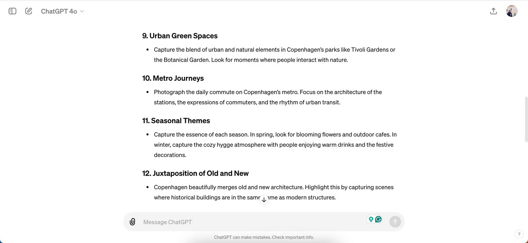528x243 pixels.
Task: Click the scroll-to-bottom arrow button
Action: coord(264,200)
